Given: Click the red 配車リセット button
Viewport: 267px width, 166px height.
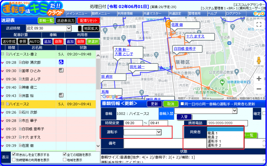Looking at the screenshot, I should click(x=89, y=21).
